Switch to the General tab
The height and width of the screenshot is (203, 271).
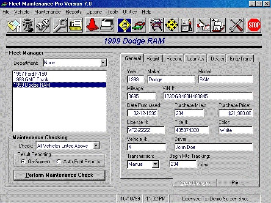[x=133, y=58]
